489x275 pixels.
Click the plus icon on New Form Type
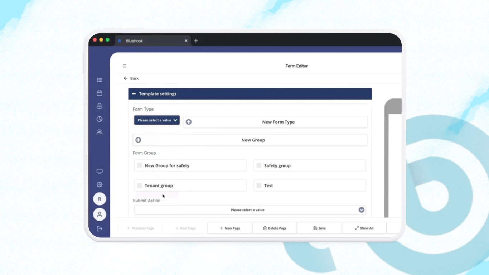point(189,122)
